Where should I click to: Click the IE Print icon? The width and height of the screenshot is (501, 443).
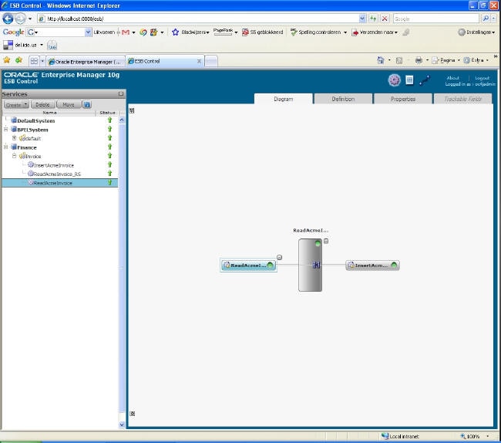419,60
